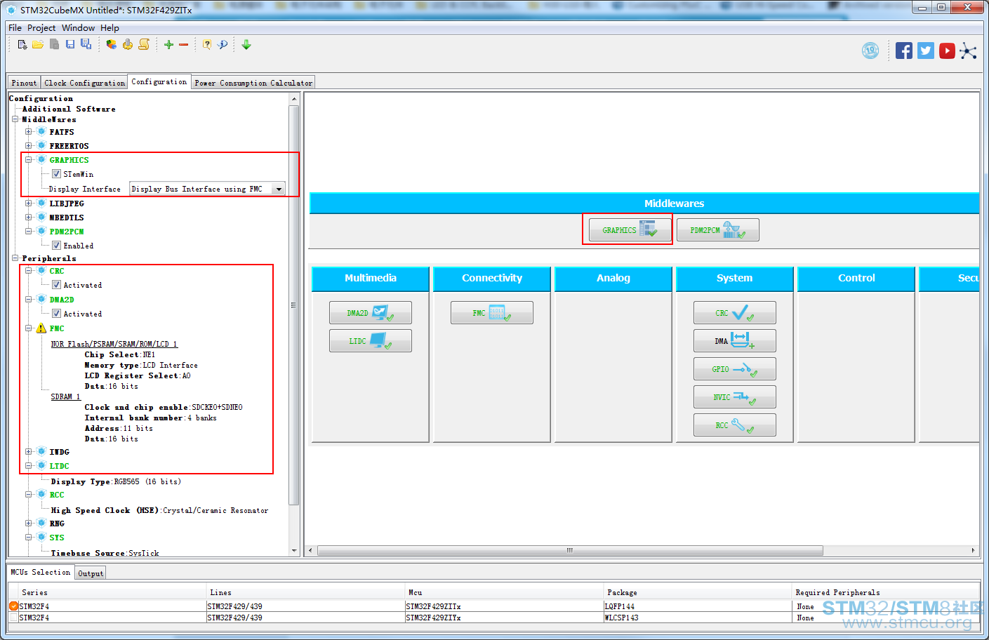Click the SYS cube icon in tree

tap(41, 538)
